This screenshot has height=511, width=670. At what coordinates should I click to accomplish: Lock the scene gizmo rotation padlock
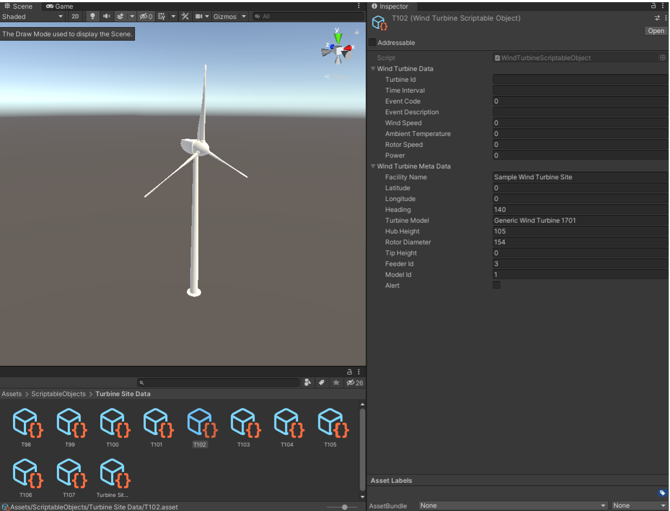tap(356, 32)
